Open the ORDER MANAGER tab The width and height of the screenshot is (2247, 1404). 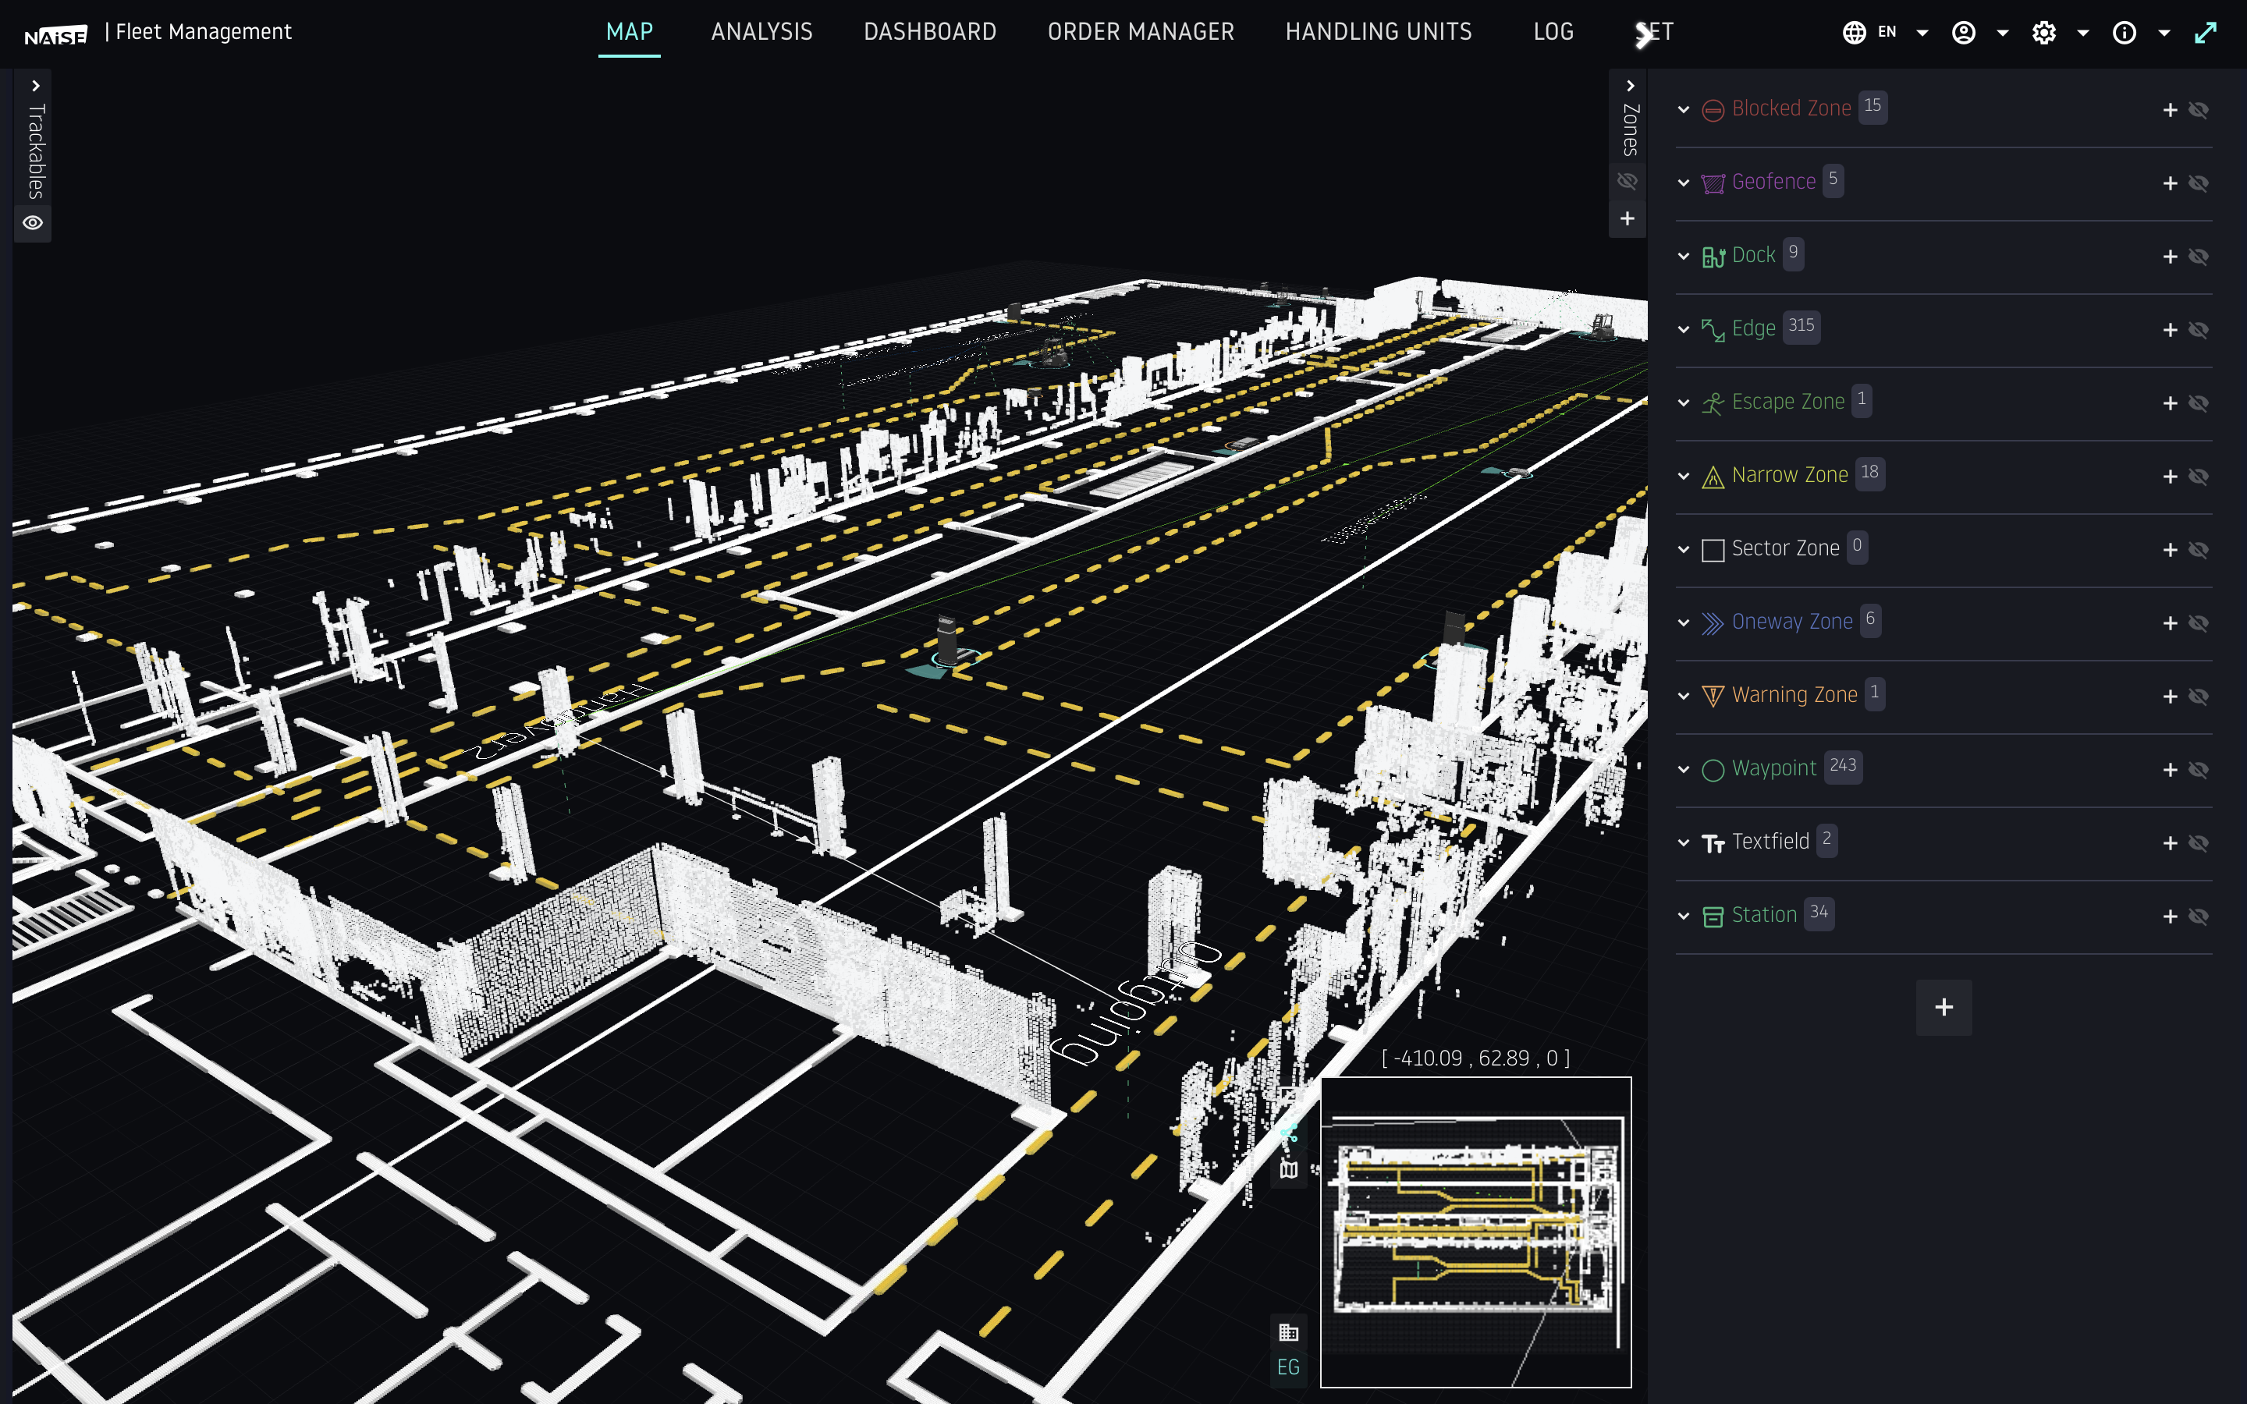[1140, 33]
